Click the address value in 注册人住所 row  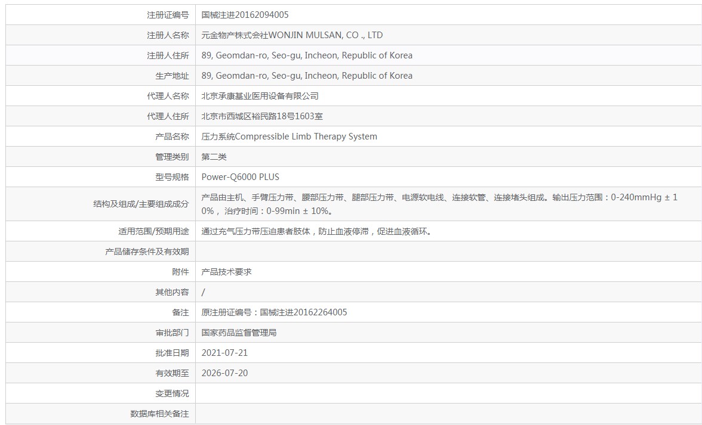pyautogui.click(x=307, y=55)
